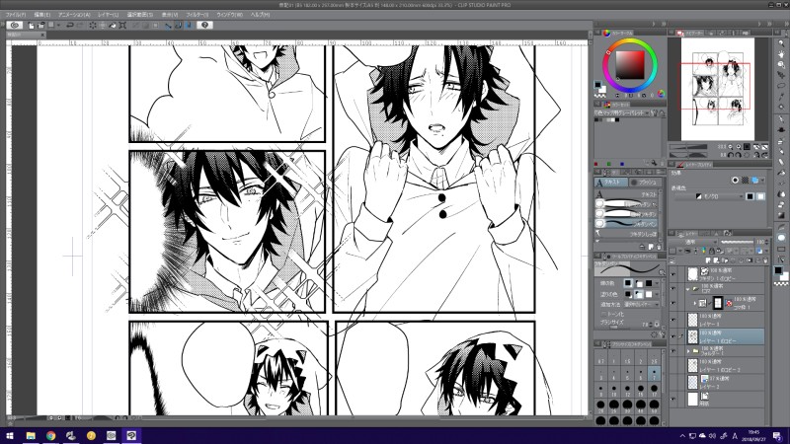Open the save icon dropdown arrow
Screen dimensions: 790x444
pyautogui.click(x=58, y=26)
